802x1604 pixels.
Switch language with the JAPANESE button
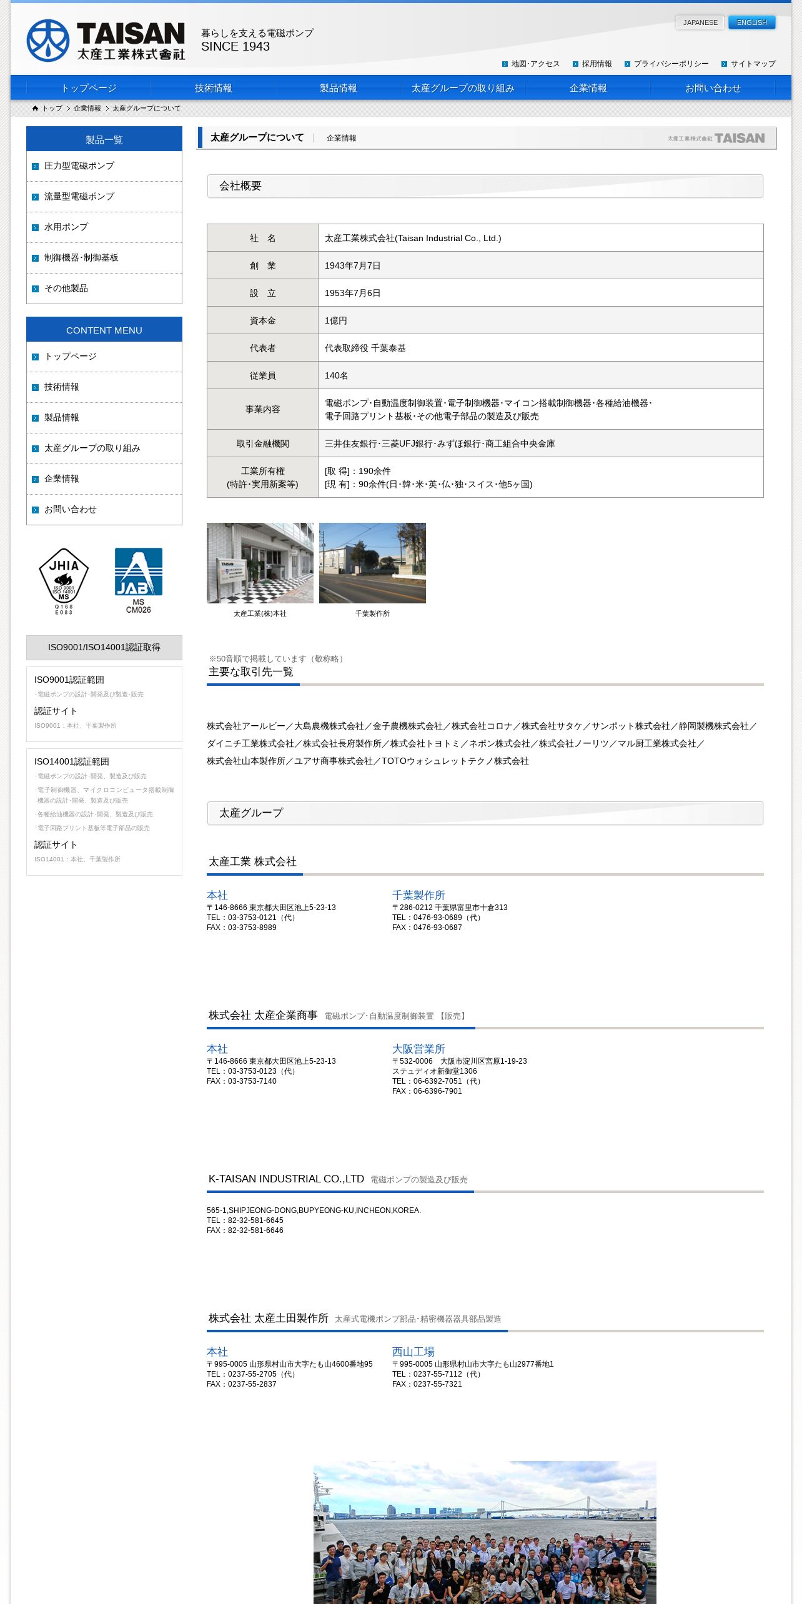[700, 22]
